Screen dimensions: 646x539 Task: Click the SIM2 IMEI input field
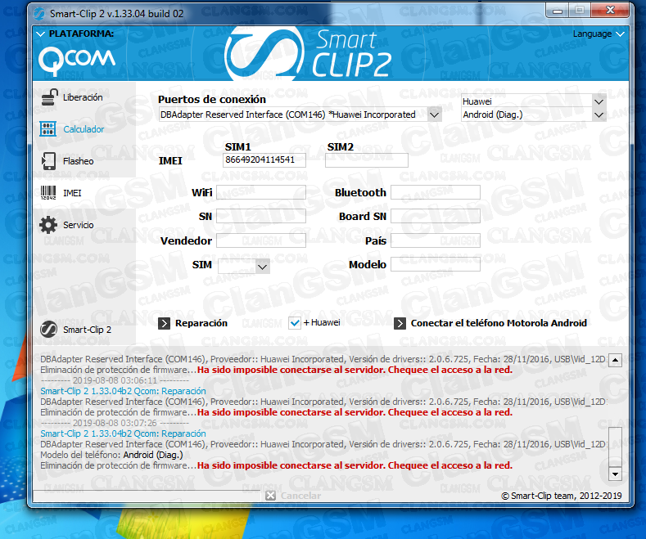[x=367, y=160]
